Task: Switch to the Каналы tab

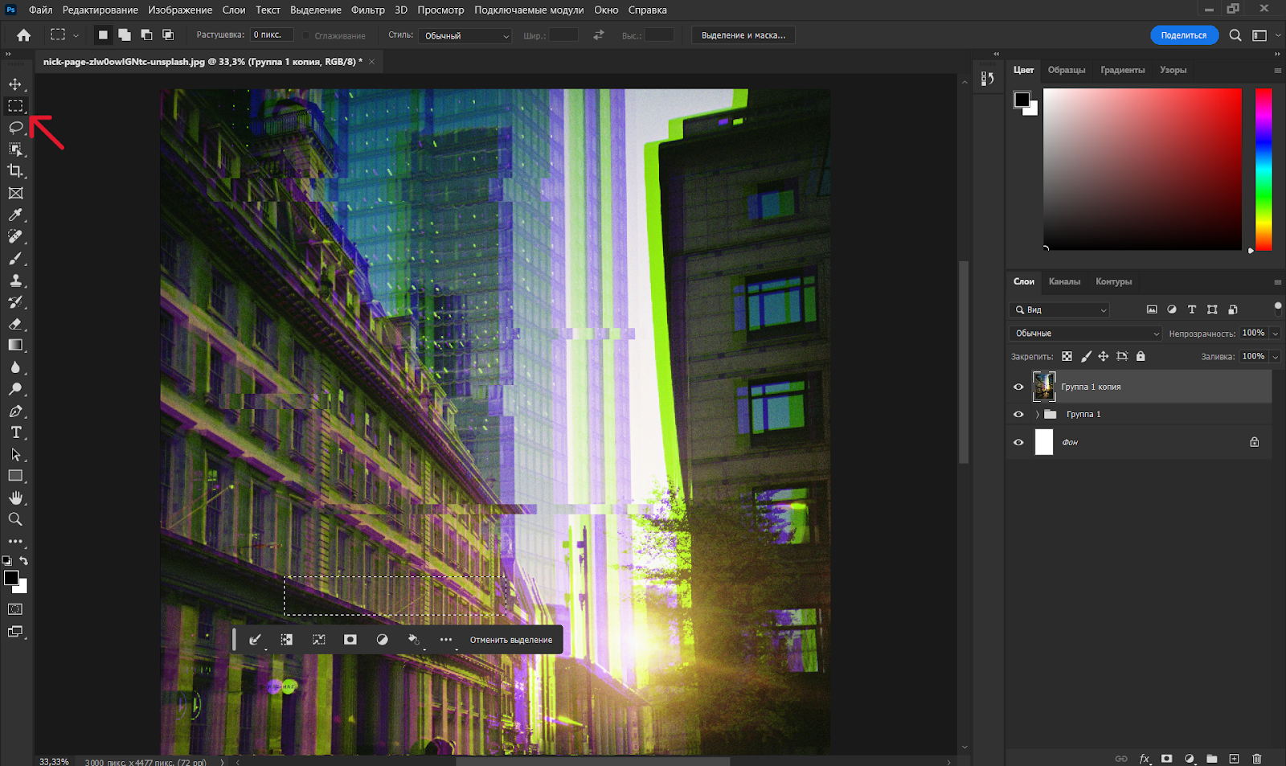Action: 1064,282
